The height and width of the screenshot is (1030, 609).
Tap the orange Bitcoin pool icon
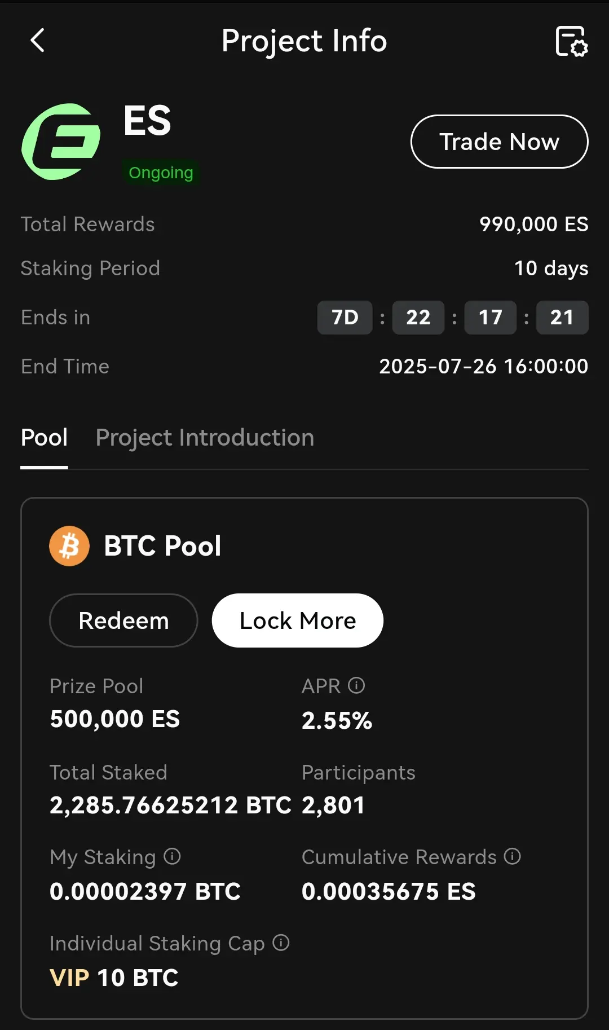pyautogui.click(x=69, y=546)
